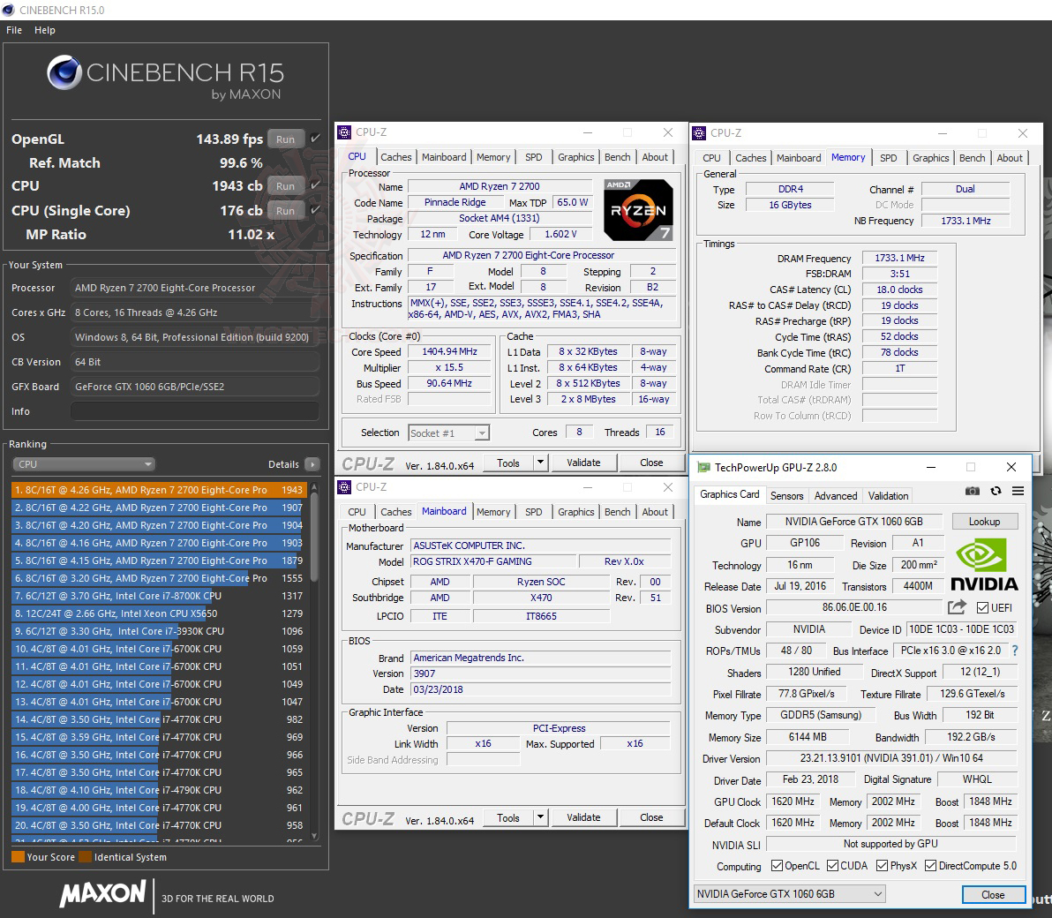The image size is (1052, 918).
Task: Click Close in Mainboard CPU-Z window
Action: click(x=651, y=817)
